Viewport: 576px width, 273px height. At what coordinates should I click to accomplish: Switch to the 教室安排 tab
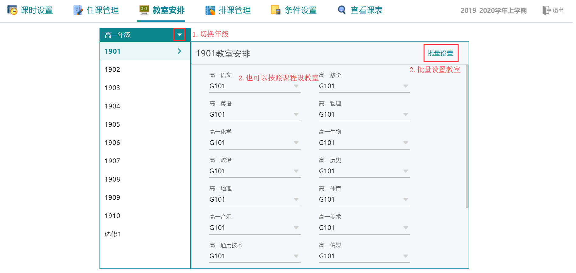point(162,10)
